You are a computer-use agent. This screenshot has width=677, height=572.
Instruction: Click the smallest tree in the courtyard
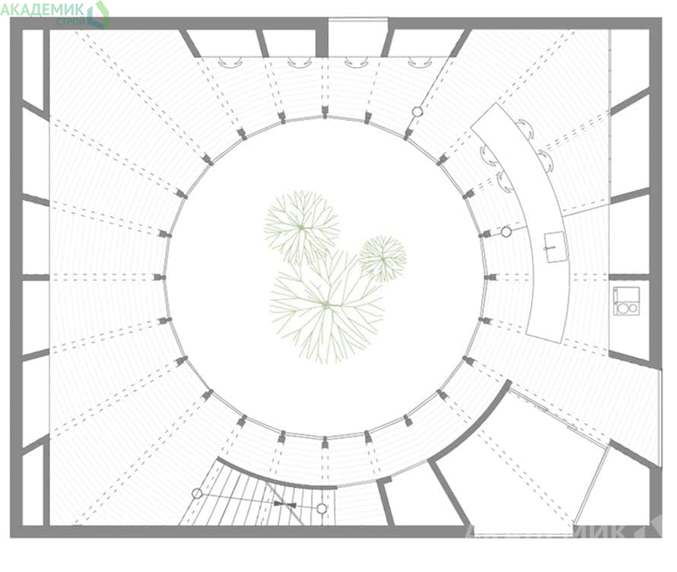tap(383, 259)
